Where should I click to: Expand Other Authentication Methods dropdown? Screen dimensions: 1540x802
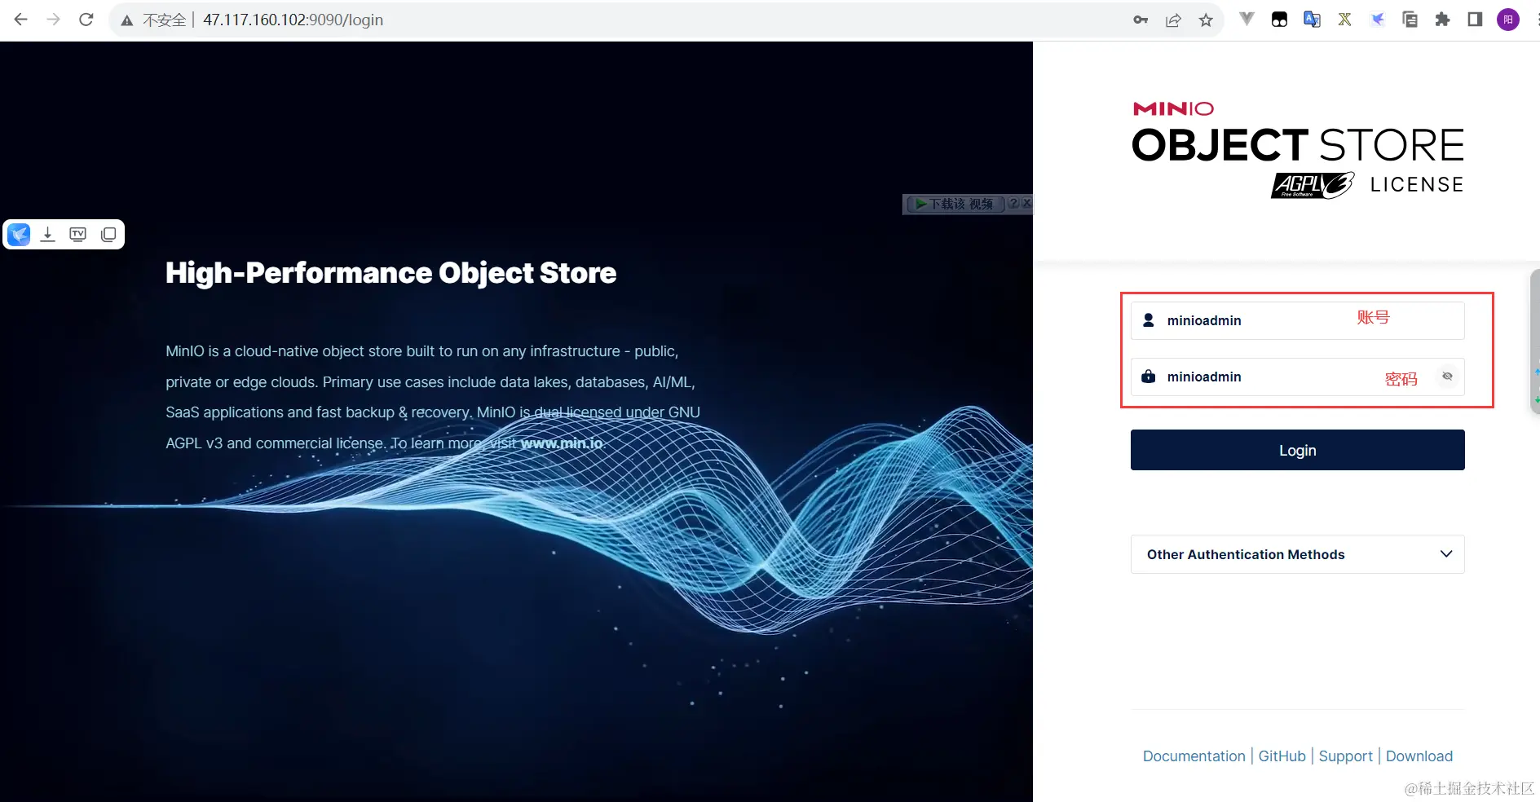pos(1297,554)
